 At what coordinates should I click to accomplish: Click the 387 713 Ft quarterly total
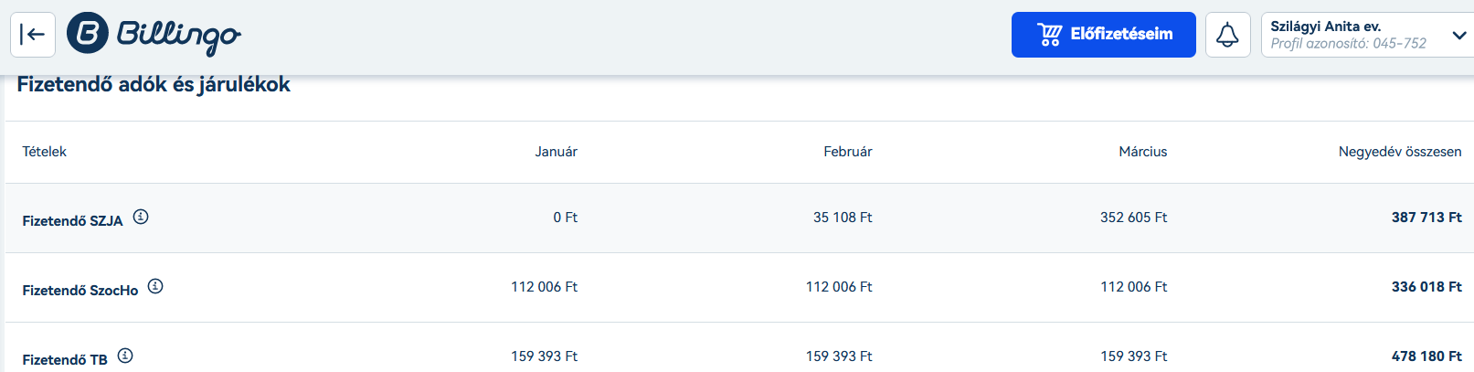point(1426,218)
